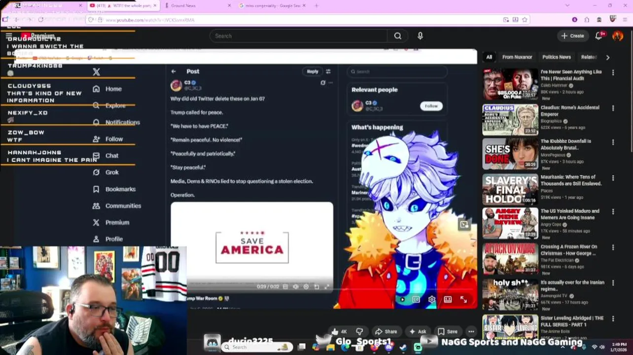The width and height of the screenshot is (633, 355).
Task: Open options for Iranian regime video
Action: pos(613,283)
